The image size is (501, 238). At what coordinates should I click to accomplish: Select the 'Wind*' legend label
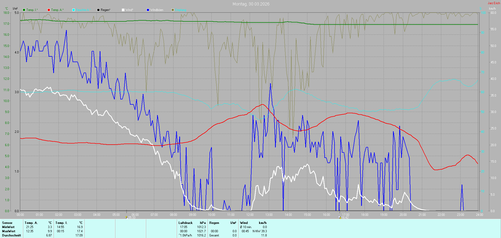click(x=129, y=10)
